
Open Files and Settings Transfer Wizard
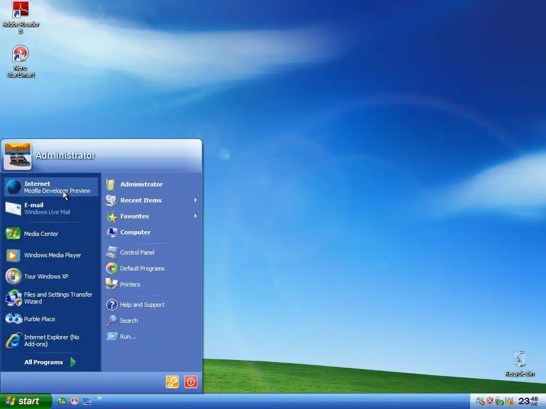click(51, 298)
